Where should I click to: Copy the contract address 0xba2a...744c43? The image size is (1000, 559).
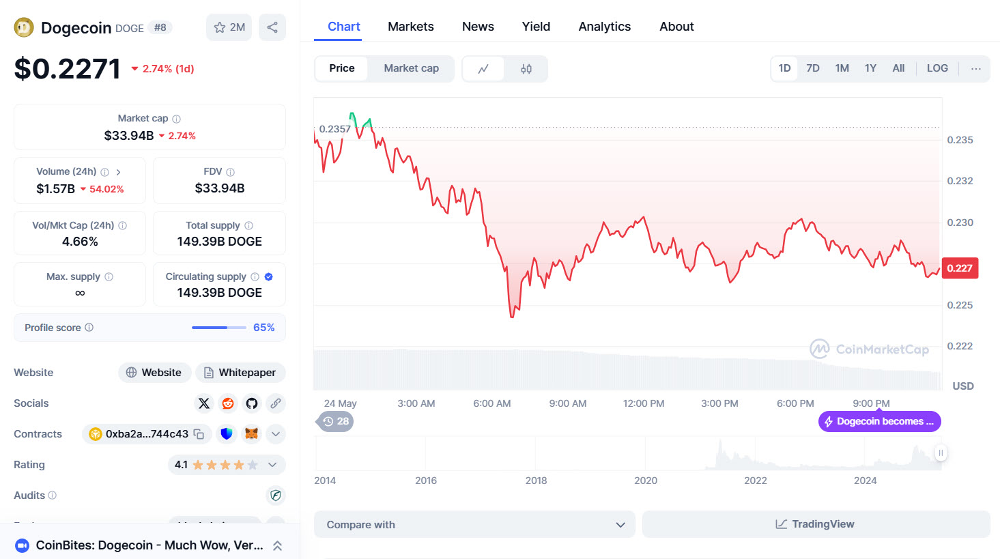coord(199,434)
